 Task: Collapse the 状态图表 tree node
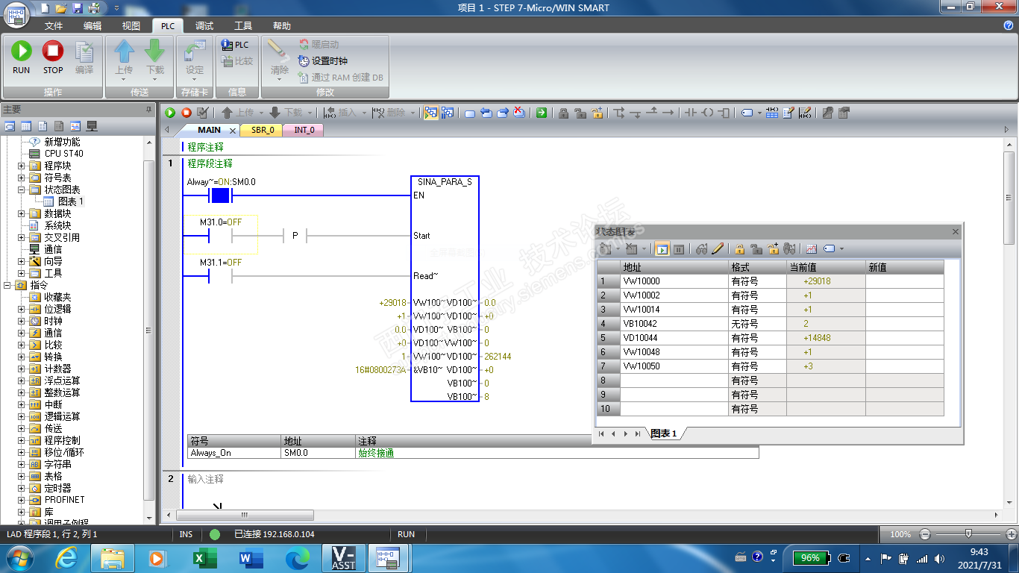22,190
